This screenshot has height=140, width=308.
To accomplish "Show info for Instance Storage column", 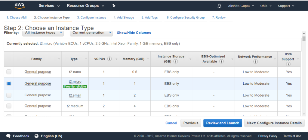I will point(175,61).
